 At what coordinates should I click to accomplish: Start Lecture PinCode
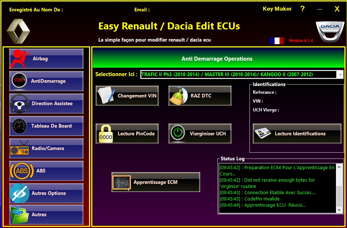pyautogui.click(x=127, y=133)
